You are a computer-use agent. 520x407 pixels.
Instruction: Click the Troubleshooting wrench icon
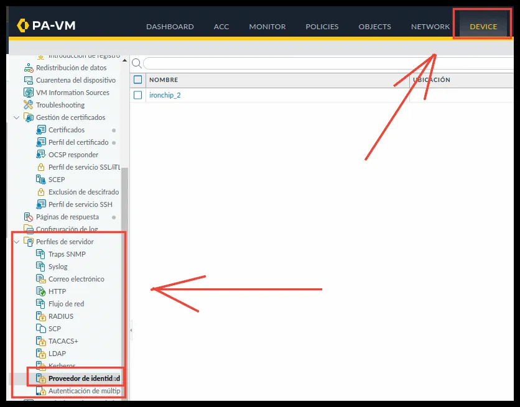coord(29,105)
